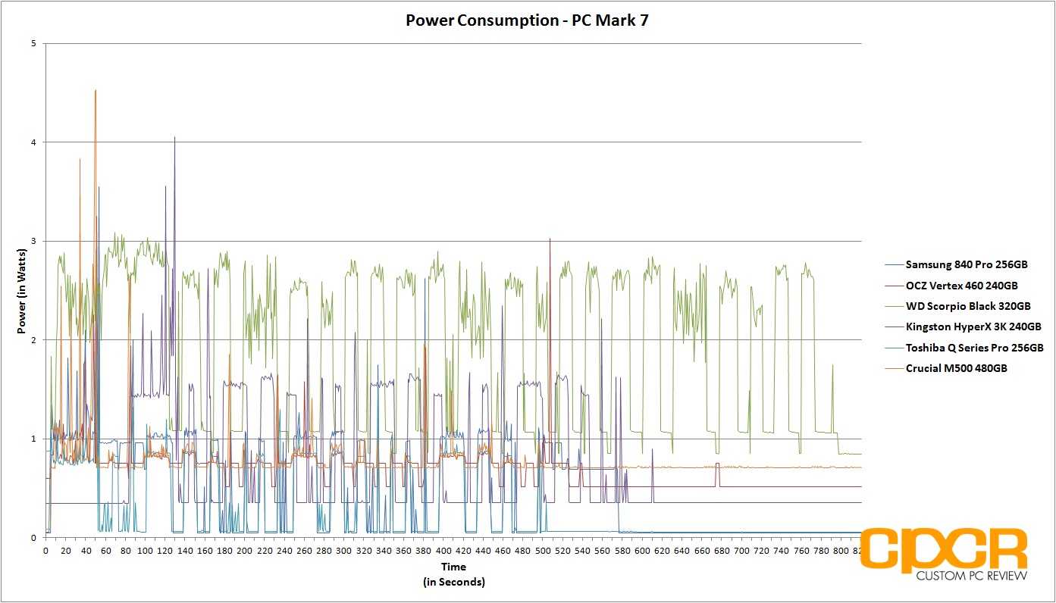Select the Samsung 840 Pro 256GB legend label
This screenshot has width=1056, height=603.
pyautogui.click(x=967, y=264)
